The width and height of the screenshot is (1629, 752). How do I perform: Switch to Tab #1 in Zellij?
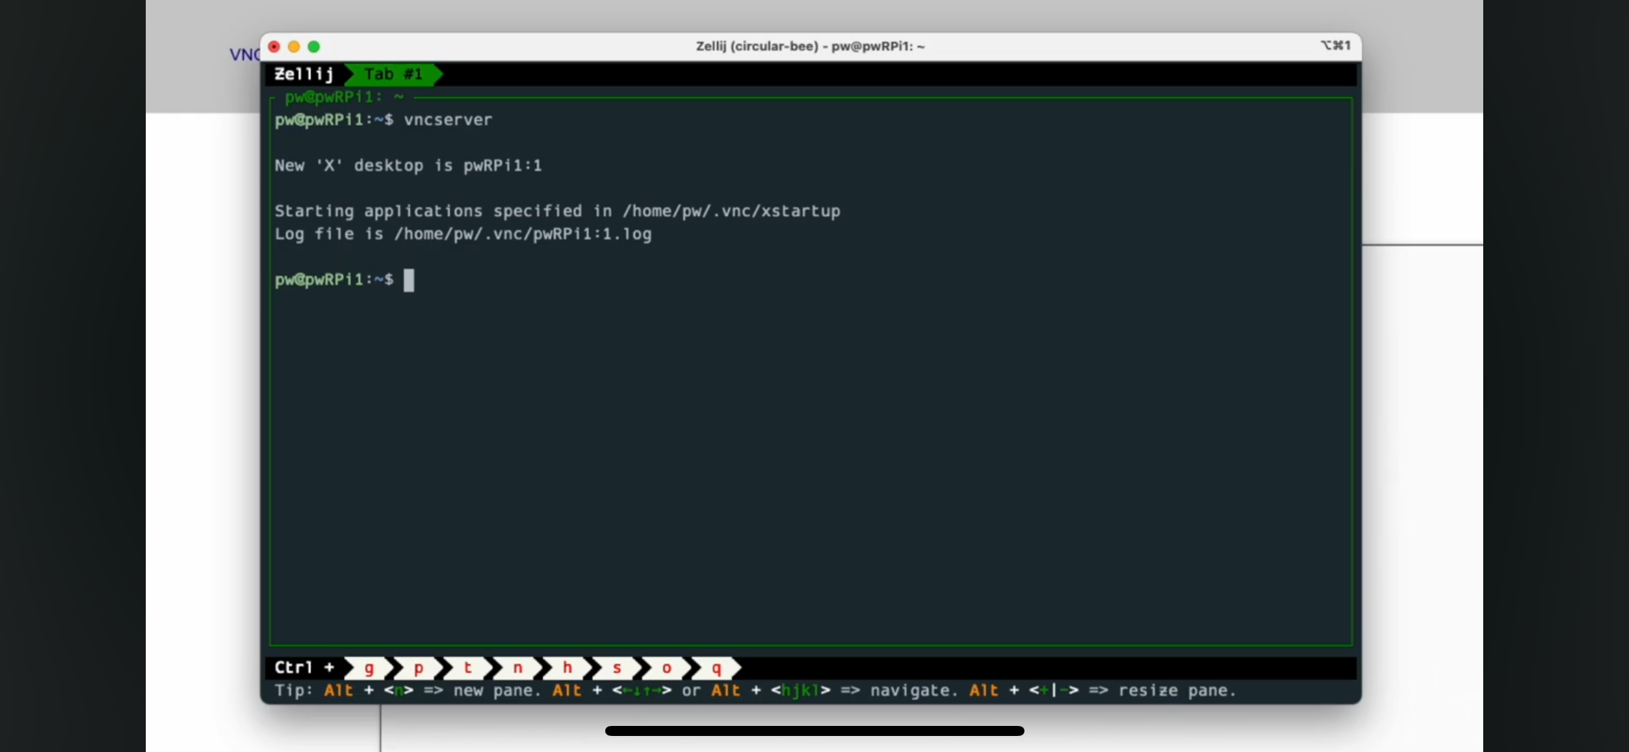[393, 74]
